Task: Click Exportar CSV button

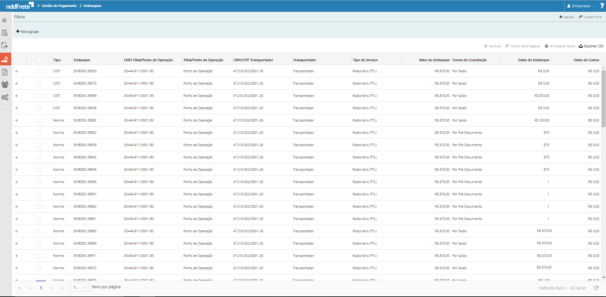Action: tap(591, 46)
